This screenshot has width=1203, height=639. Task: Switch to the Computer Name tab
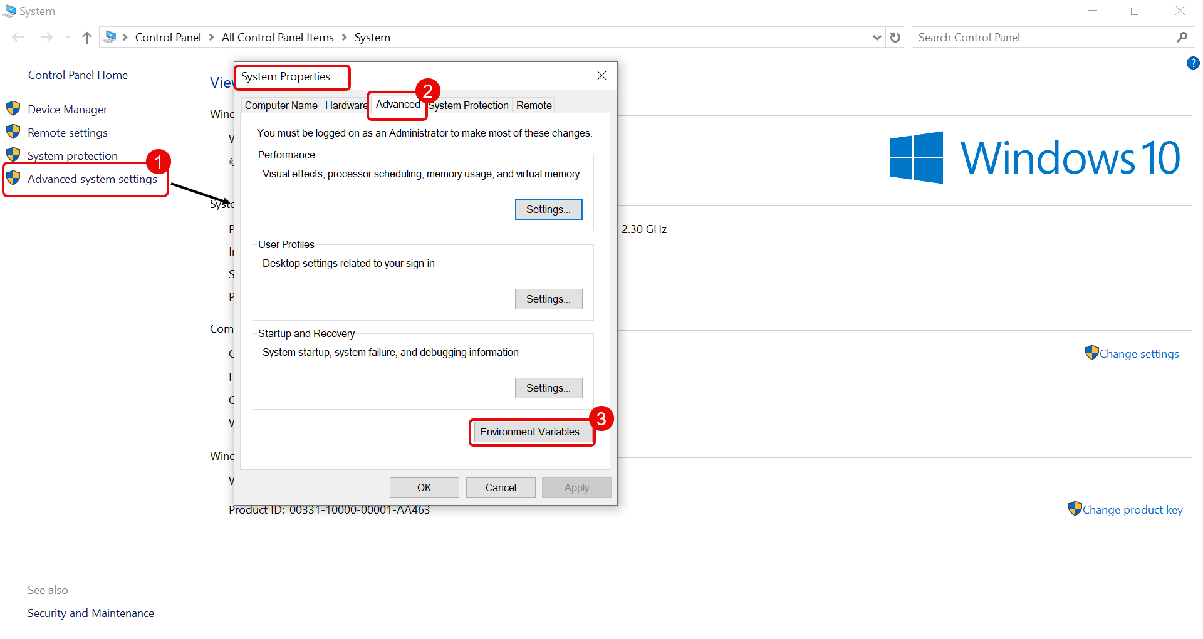coord(281,105)
